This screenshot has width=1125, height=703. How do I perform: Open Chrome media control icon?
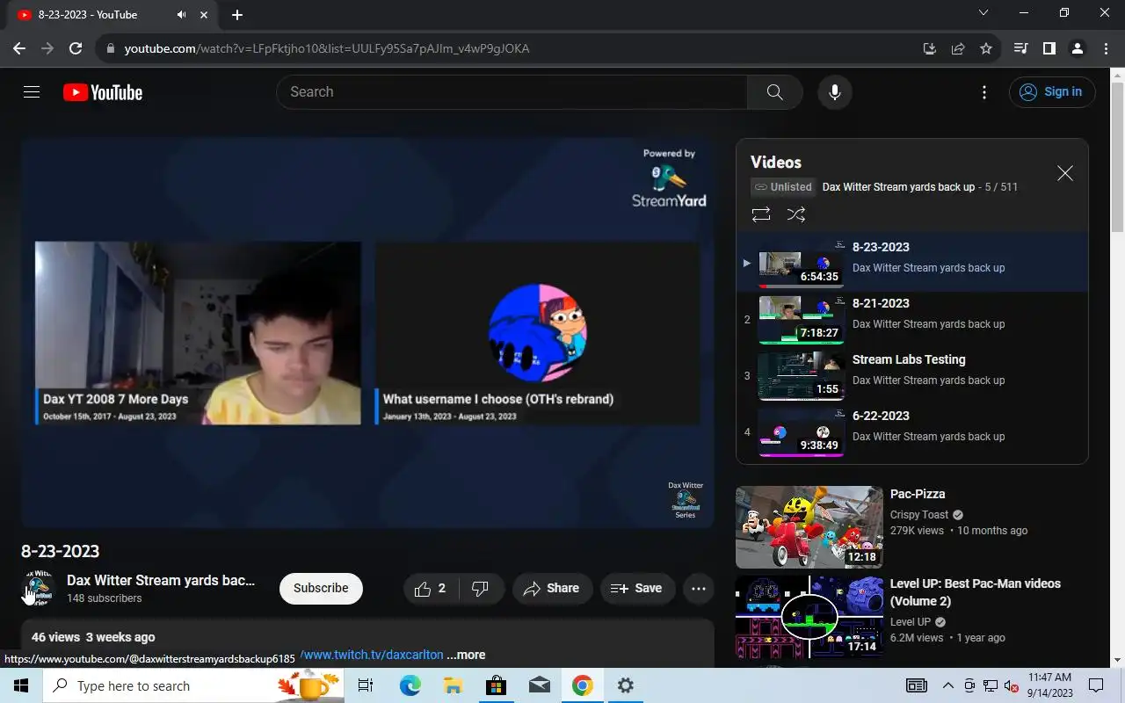(x=1020, y=48)
